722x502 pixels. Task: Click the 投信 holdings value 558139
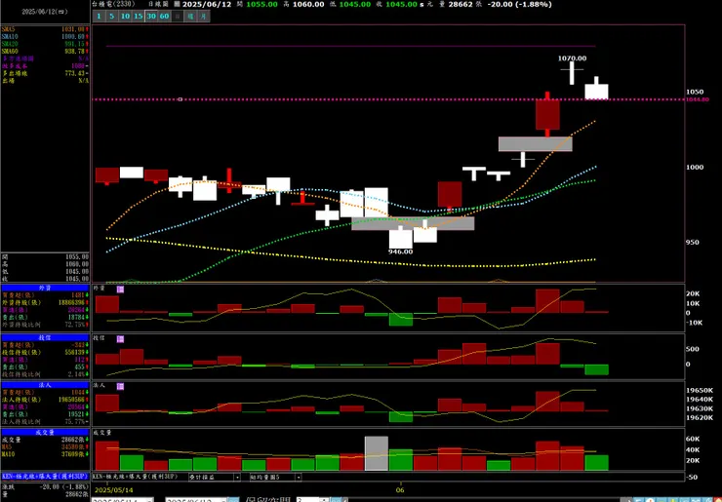click(x=75, y=353)
